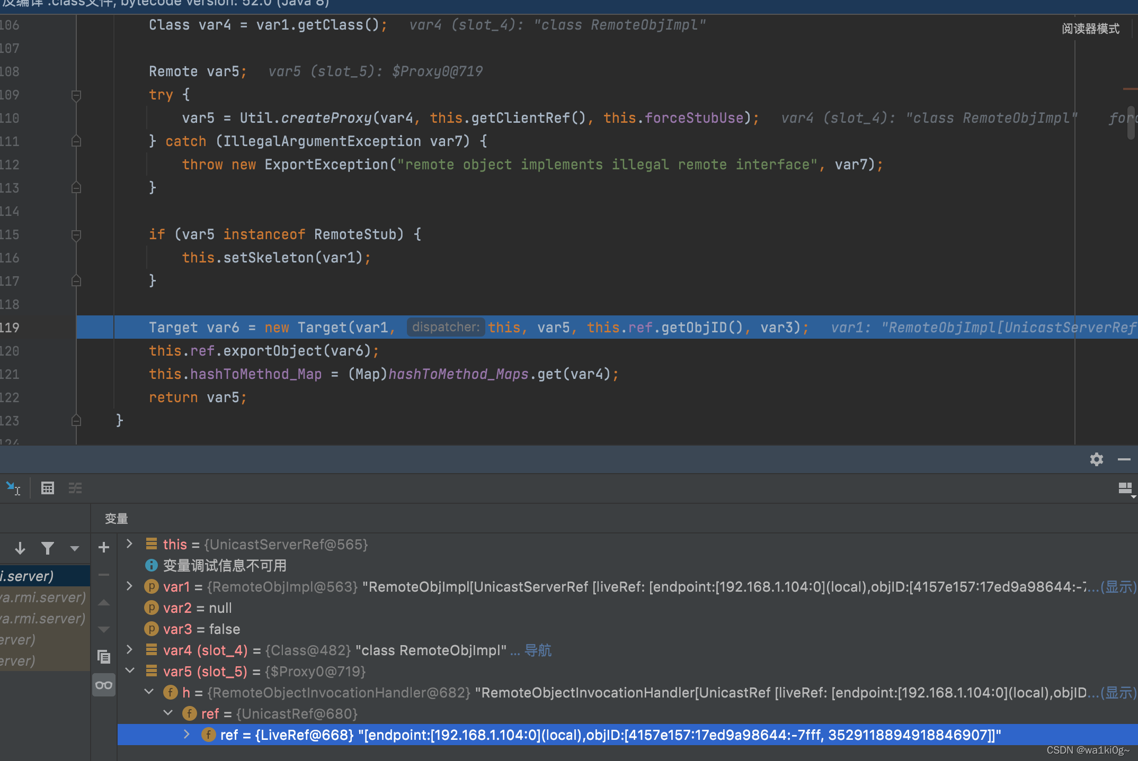This screenshot has height=761, width=1138.
Task: Open the frames filter dropdown arrow
Action: tap(74, 549)
